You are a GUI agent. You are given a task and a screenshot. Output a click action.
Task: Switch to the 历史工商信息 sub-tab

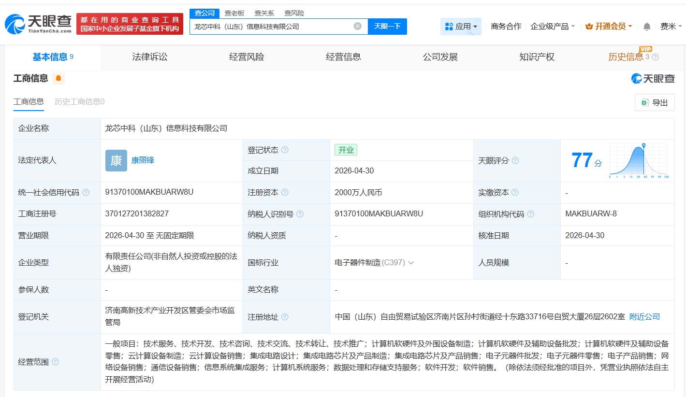[x=79, y=101]
